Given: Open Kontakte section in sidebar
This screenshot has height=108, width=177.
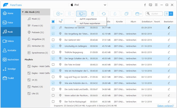Looking at the screenshot, I should pyautogui.click(x=11, y=50).
